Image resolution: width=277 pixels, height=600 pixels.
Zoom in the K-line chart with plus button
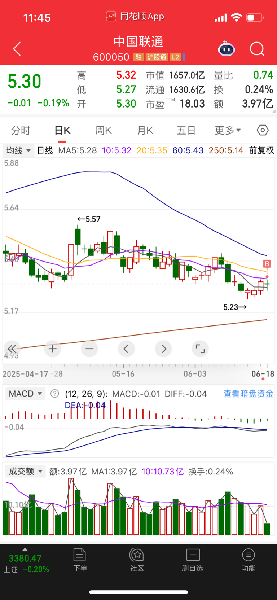pyautogui.click(x=53, y=349)
